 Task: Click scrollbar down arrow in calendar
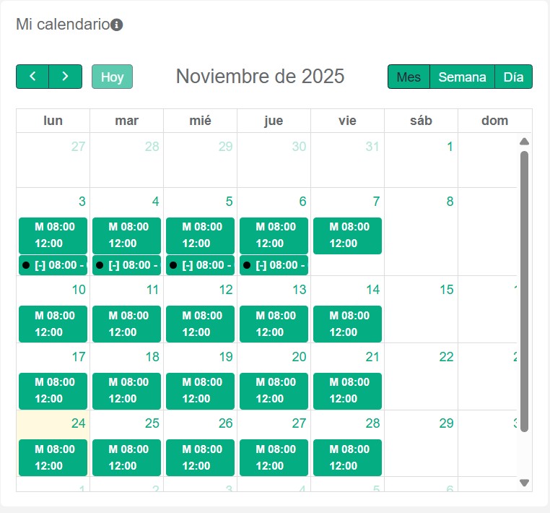(525, 483)
